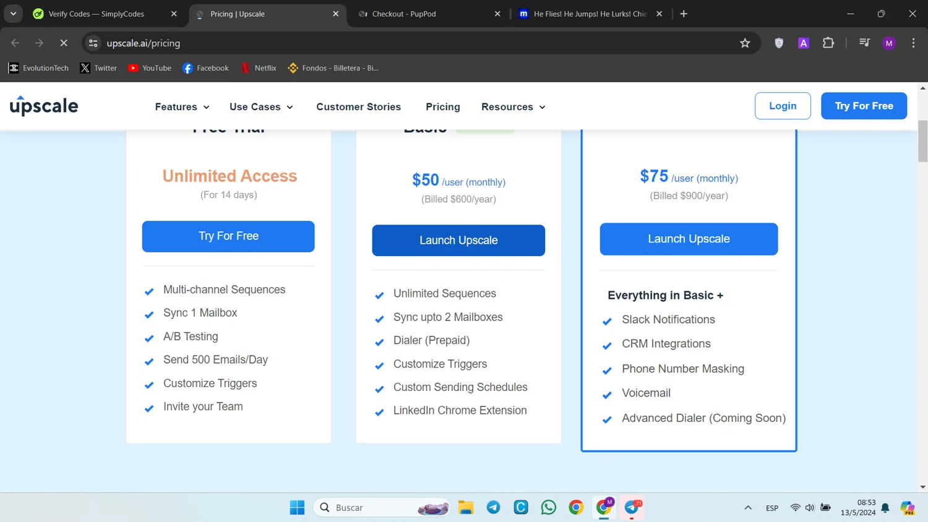
Task: Open the ESP language indicator
Action: click(x=772, y=508)
